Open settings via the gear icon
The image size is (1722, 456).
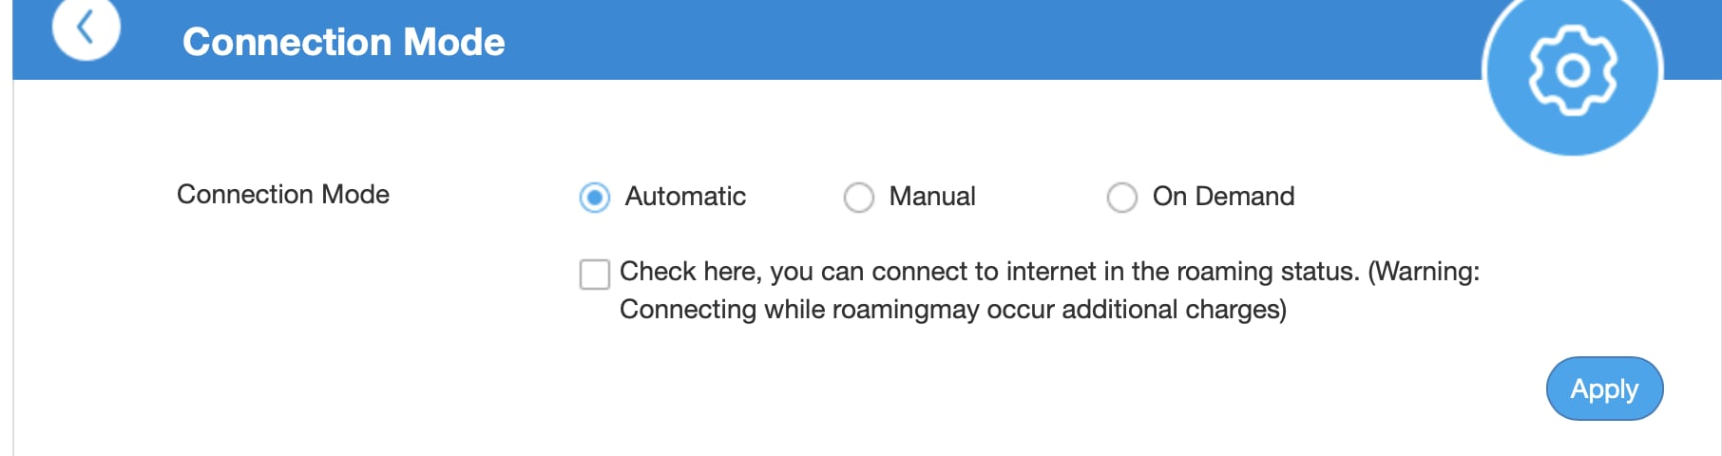[x=1572, y=70]
